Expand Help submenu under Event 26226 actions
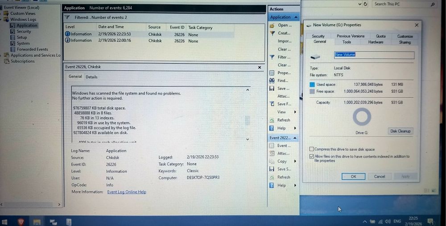 point(295,186)
